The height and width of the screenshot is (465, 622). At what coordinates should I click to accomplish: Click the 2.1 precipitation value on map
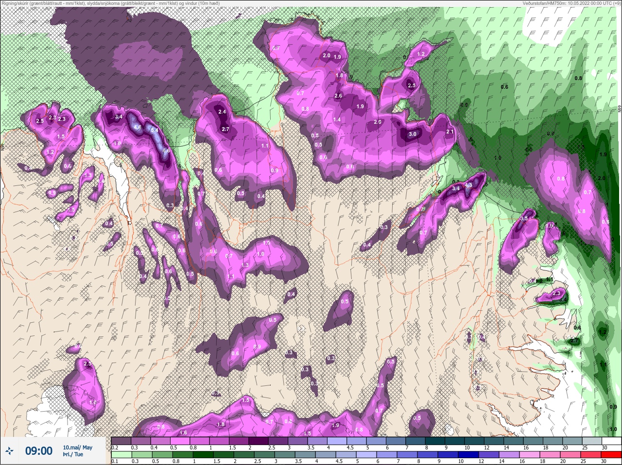(449, 132)
